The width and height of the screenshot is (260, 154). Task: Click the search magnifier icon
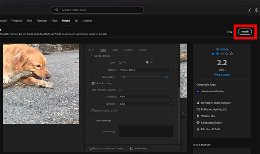point(57,10)
